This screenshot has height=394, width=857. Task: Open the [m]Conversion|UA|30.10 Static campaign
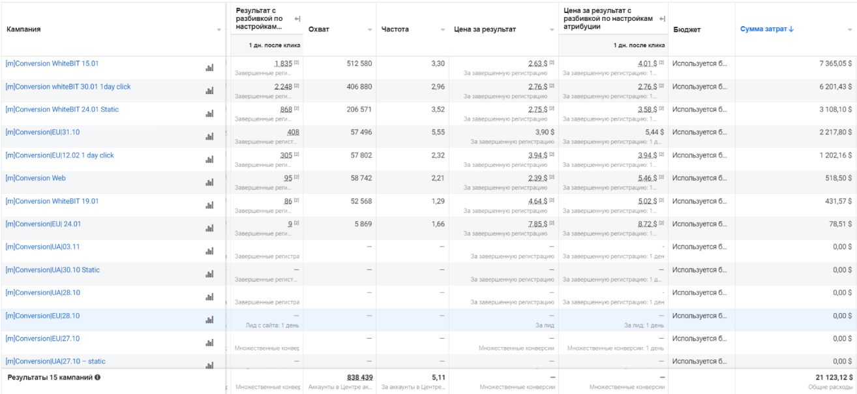coord(52,270)
